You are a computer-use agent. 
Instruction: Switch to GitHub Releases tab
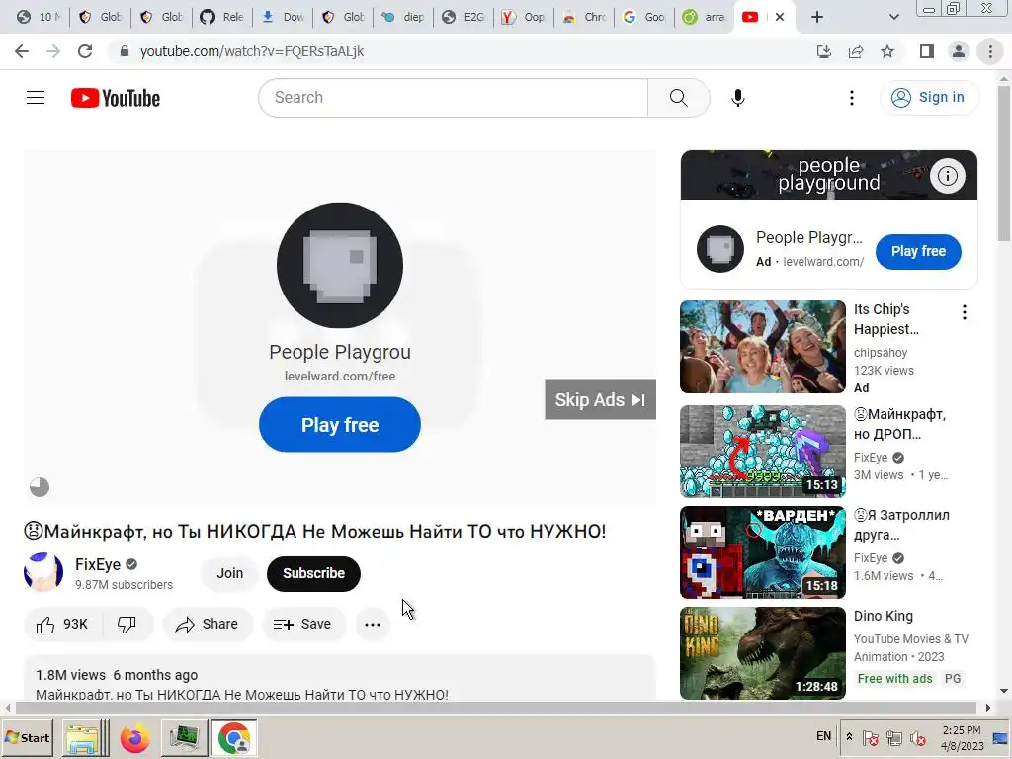(221, 17)
